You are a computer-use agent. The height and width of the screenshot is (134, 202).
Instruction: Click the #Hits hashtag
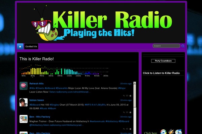coord(32,88)
